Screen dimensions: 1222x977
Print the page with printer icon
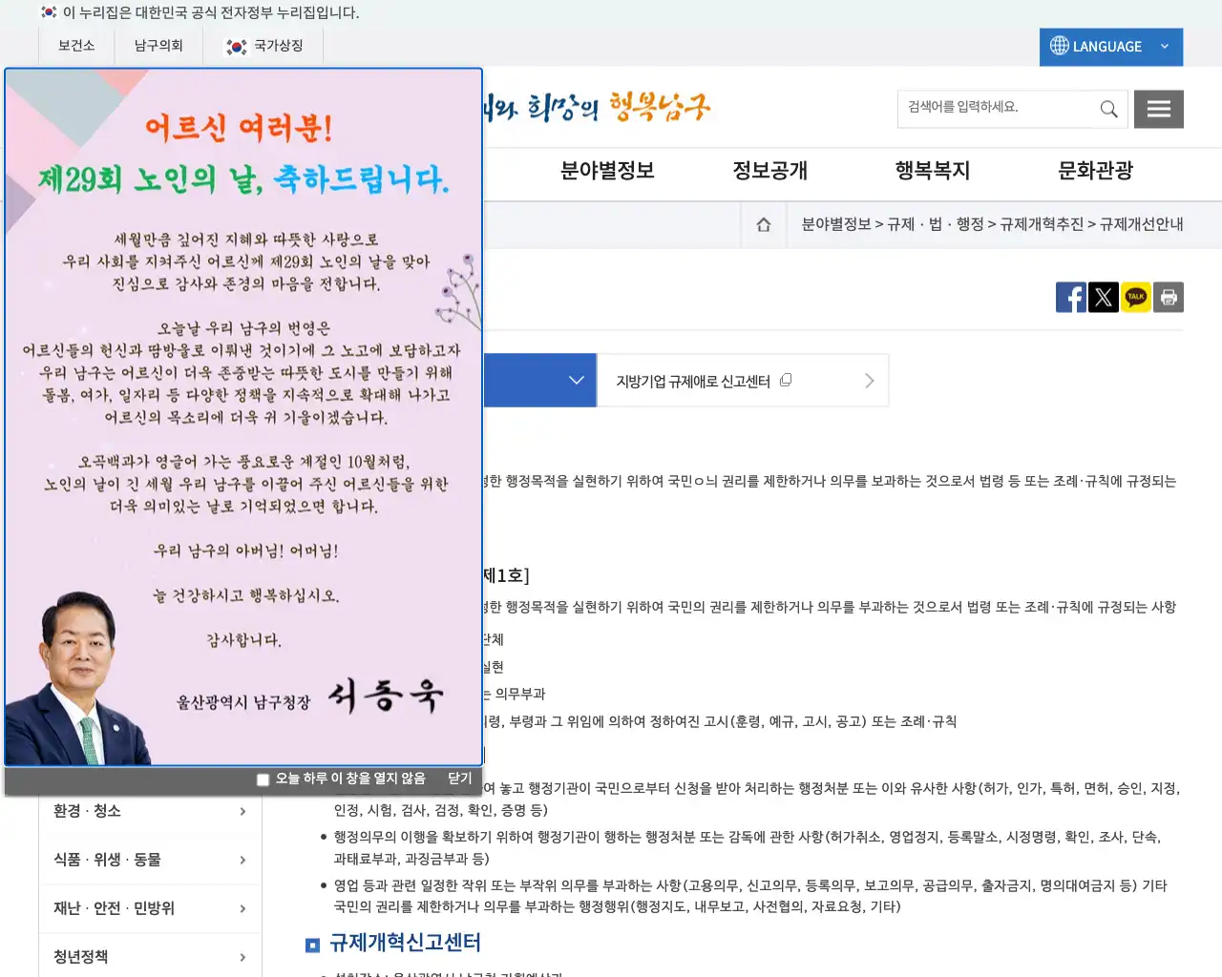click(1169, 298)
